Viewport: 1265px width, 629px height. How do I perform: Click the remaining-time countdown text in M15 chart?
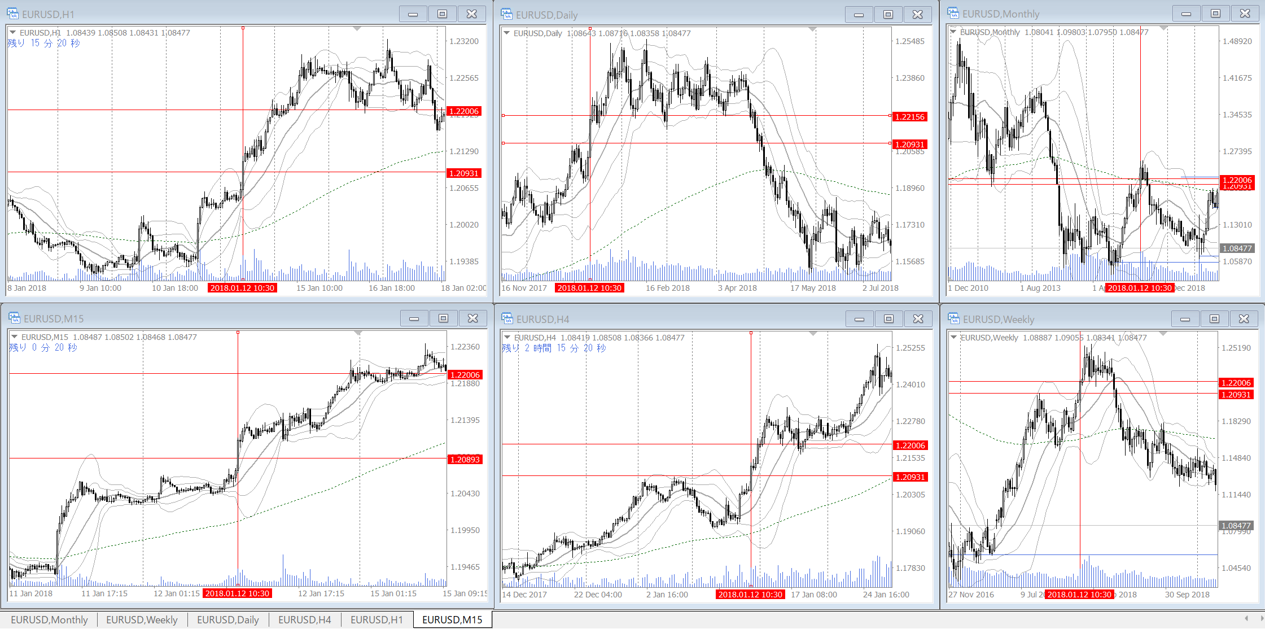[x=43, y=347]
